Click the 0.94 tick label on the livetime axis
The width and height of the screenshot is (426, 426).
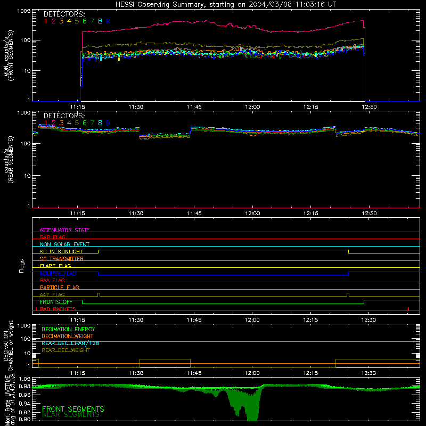click(x=24, y=404)
